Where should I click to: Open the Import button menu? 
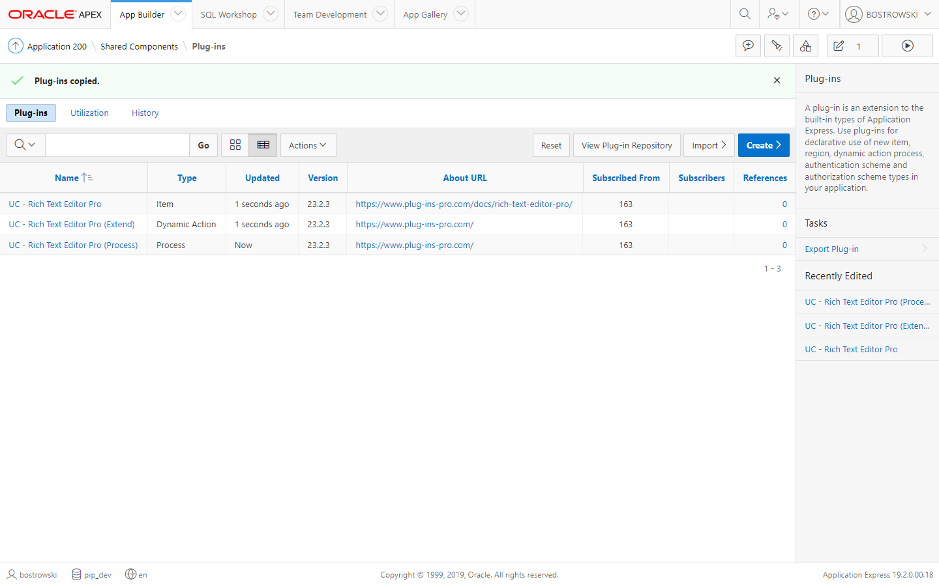click(709, 145)
